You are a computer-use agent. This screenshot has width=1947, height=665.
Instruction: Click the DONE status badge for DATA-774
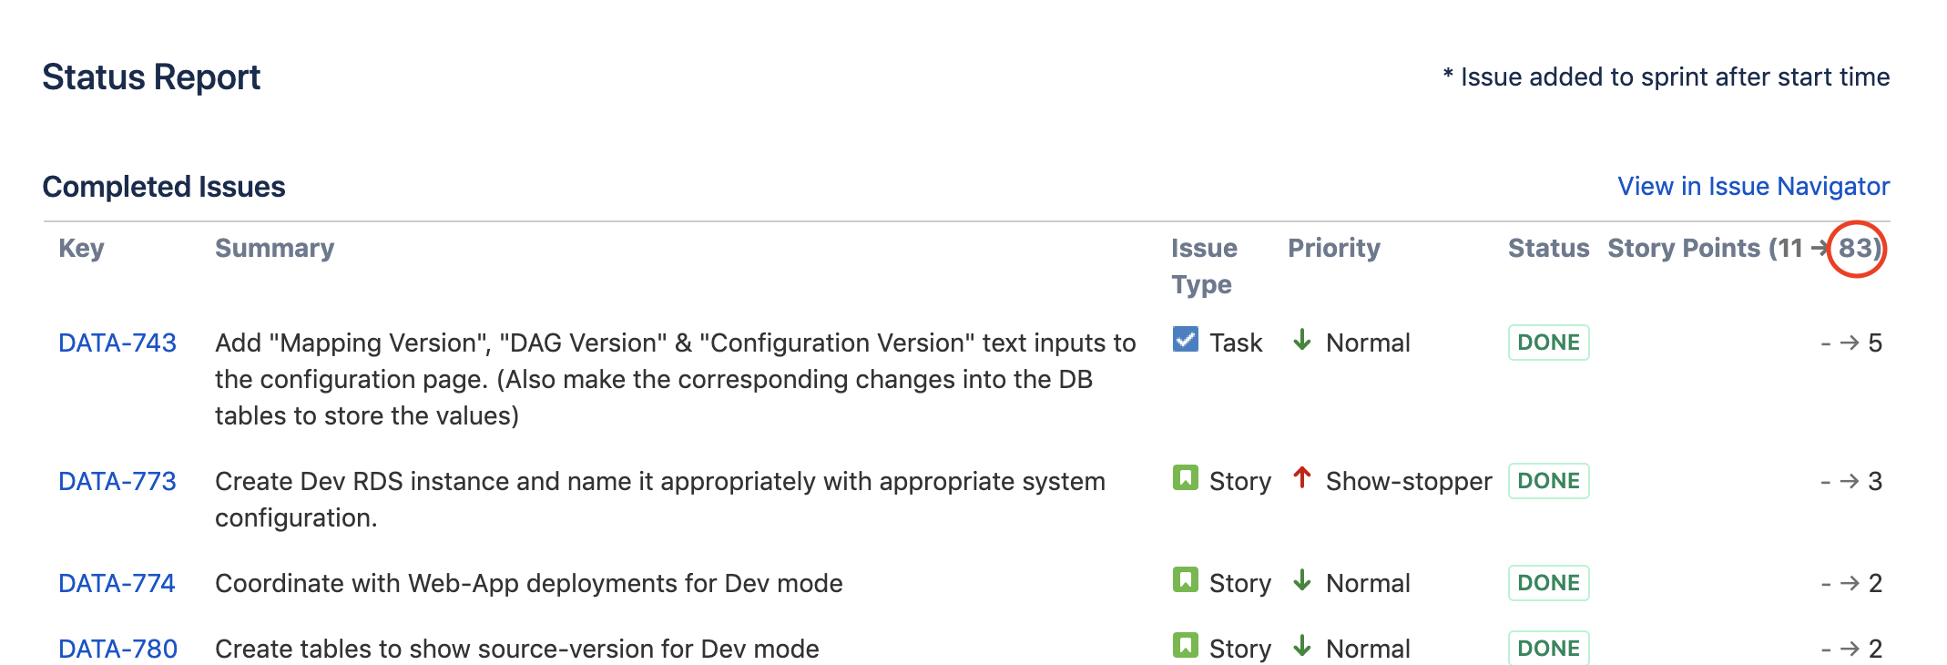pyautogui.click(x=1548, y=583)
